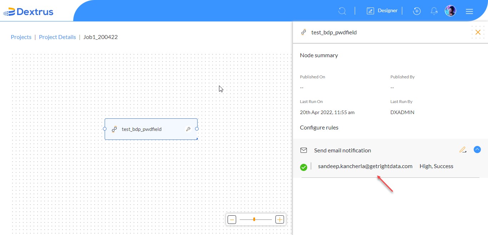Close the node details panel
The width and height of the screenshot is (488, 235).
click(x=478, y=32)
